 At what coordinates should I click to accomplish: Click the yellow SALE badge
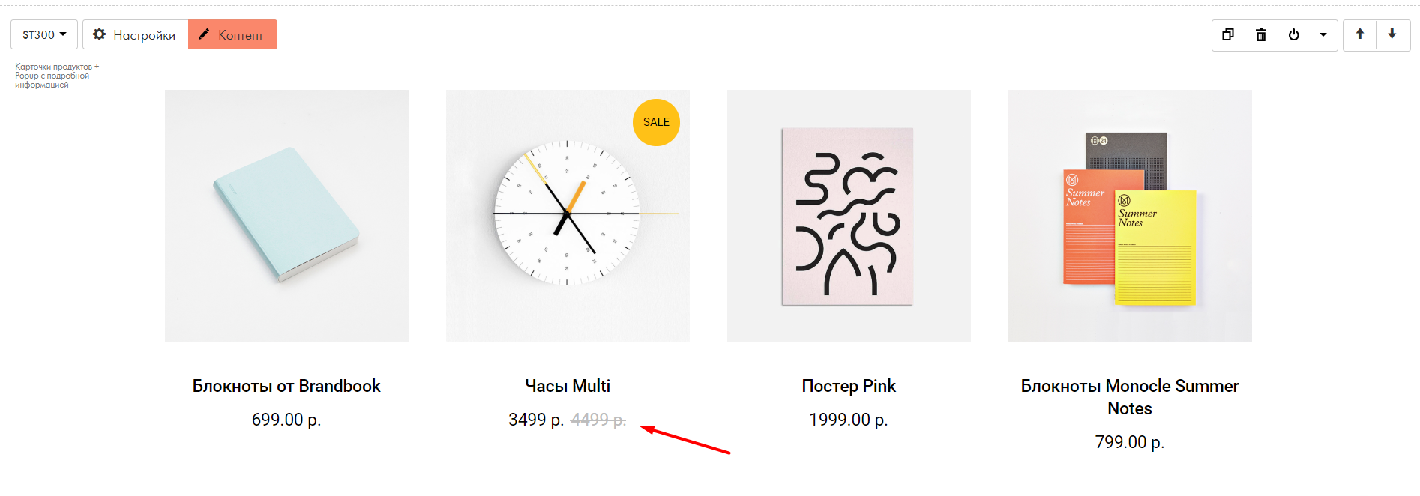click(x=656, y=122)
